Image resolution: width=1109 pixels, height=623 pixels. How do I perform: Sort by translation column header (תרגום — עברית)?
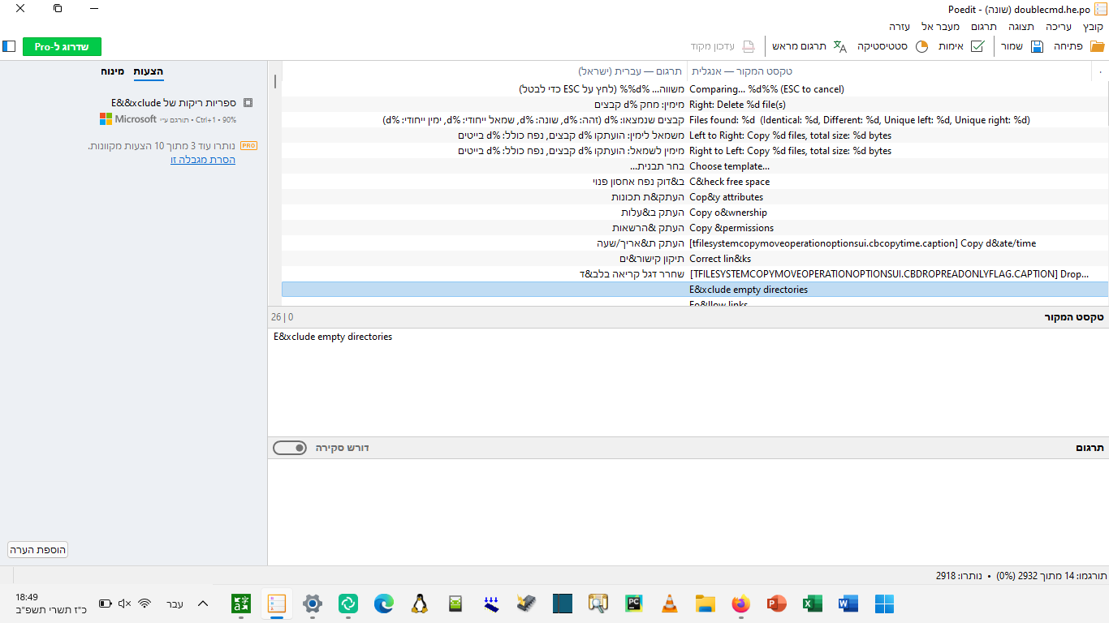click(x=485, y=71)
